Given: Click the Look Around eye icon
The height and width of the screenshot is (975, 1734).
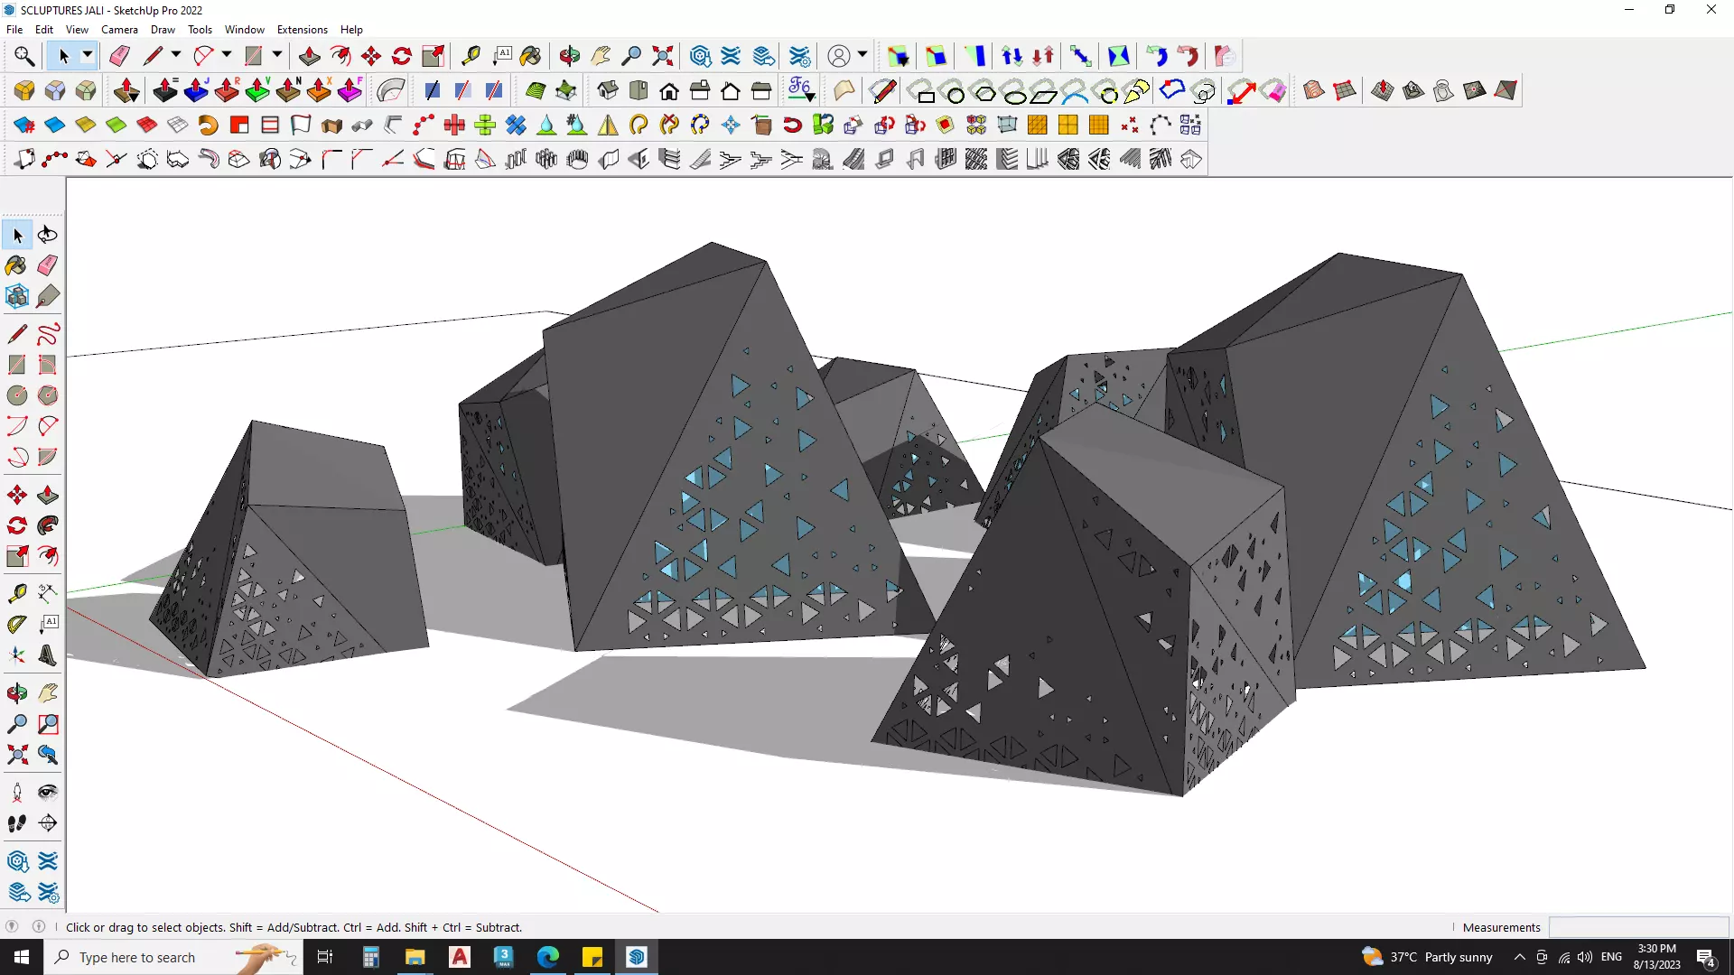Looking at the screenshot, I should (48, 793).
